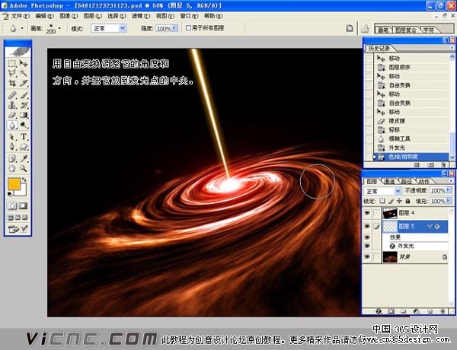
Task: Select the Hand tool
Action: [12, 168]
